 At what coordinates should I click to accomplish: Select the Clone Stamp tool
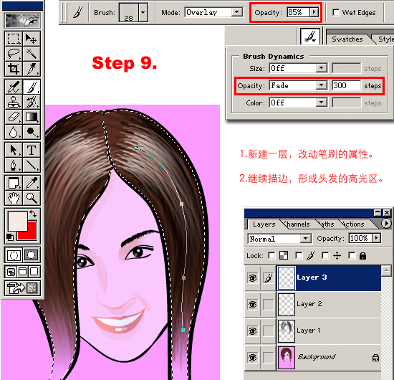click(x=14, y=102)
